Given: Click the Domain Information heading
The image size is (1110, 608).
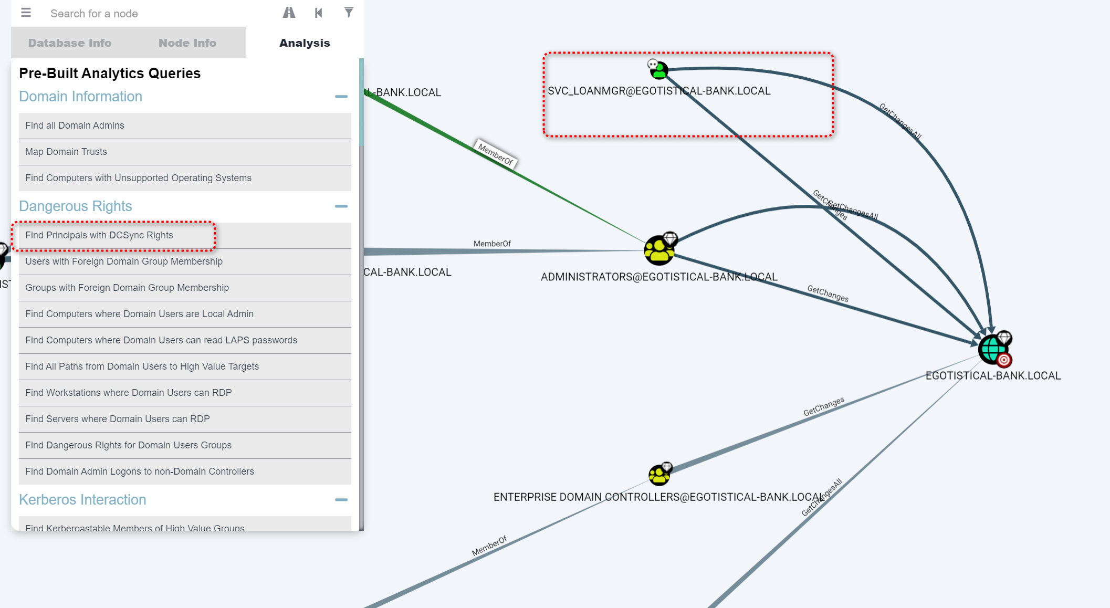Looking at the screenshot, I should click(x=80, y=97).
